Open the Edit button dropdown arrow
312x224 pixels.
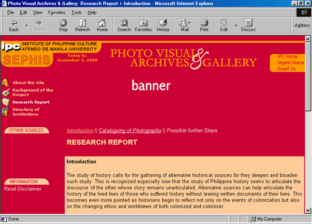236,25
